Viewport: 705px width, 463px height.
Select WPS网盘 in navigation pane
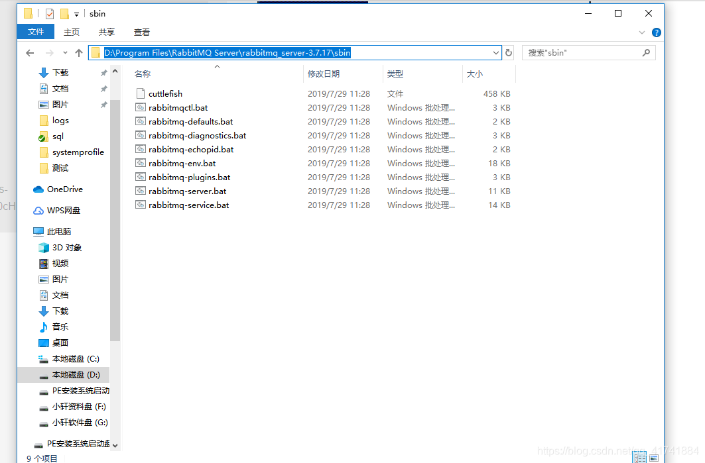pyautogui.click(x=64, y=211)
